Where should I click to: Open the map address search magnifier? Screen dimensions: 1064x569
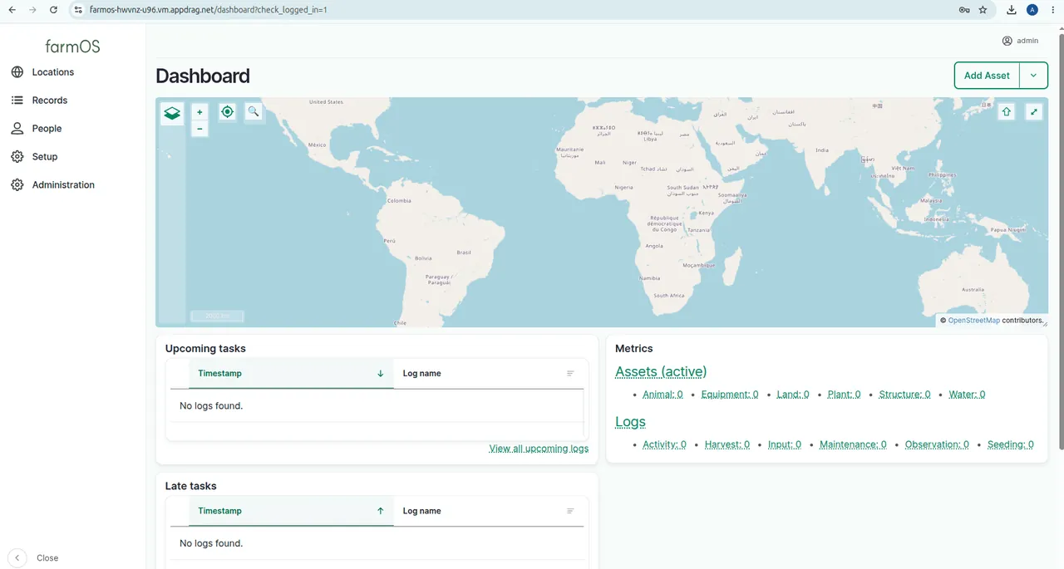coord(254,111)
